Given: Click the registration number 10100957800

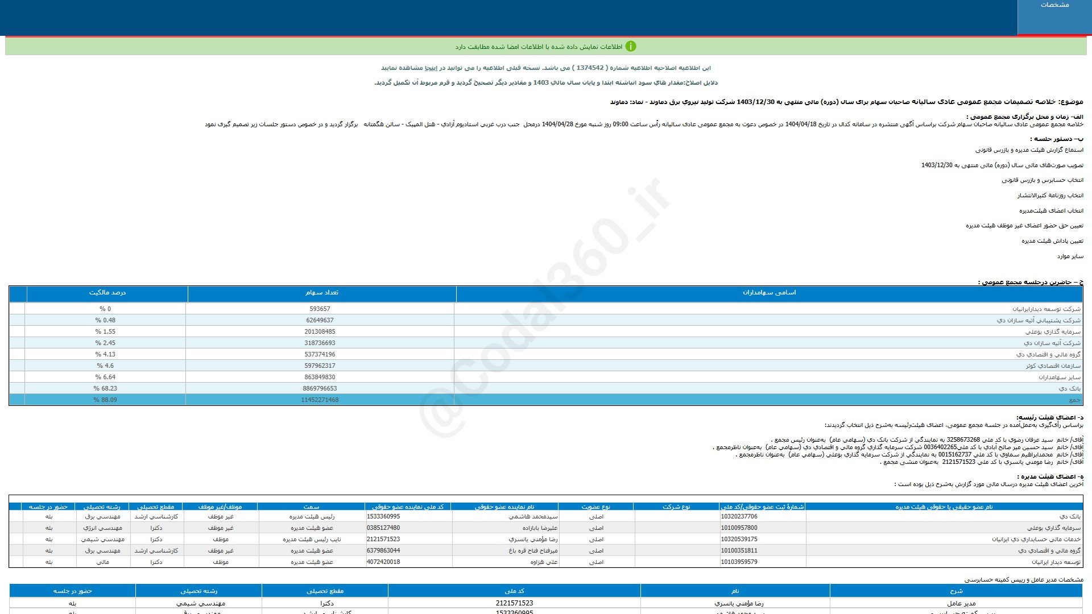Looking at the screenshot, I should click(739, 528).
